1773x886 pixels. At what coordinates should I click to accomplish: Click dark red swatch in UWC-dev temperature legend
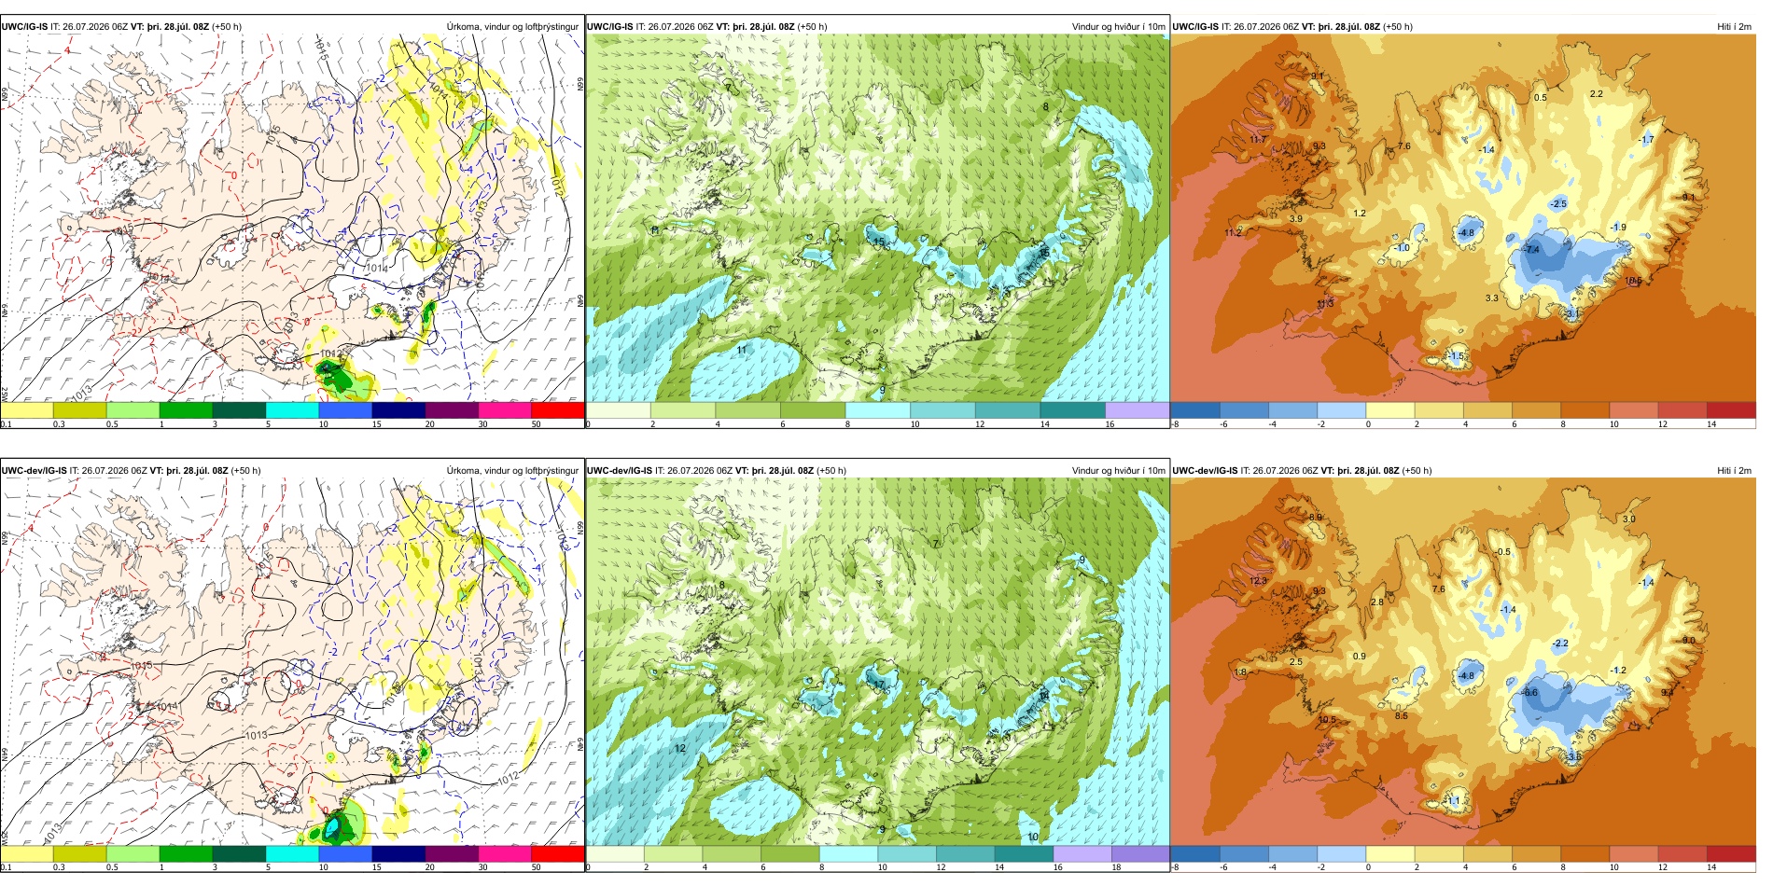tap(1732, 853)
